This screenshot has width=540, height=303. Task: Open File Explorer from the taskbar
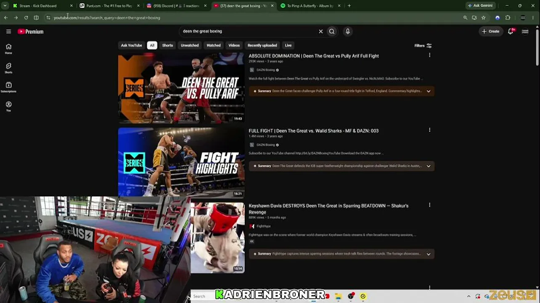(338, 296)
